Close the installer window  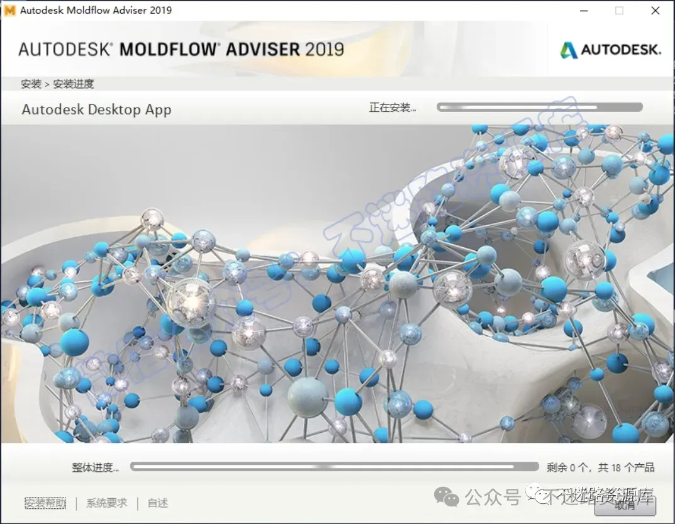(655, 11)
